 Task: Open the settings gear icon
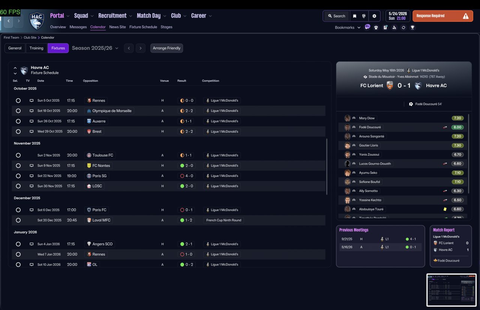[x=374, y=16]
